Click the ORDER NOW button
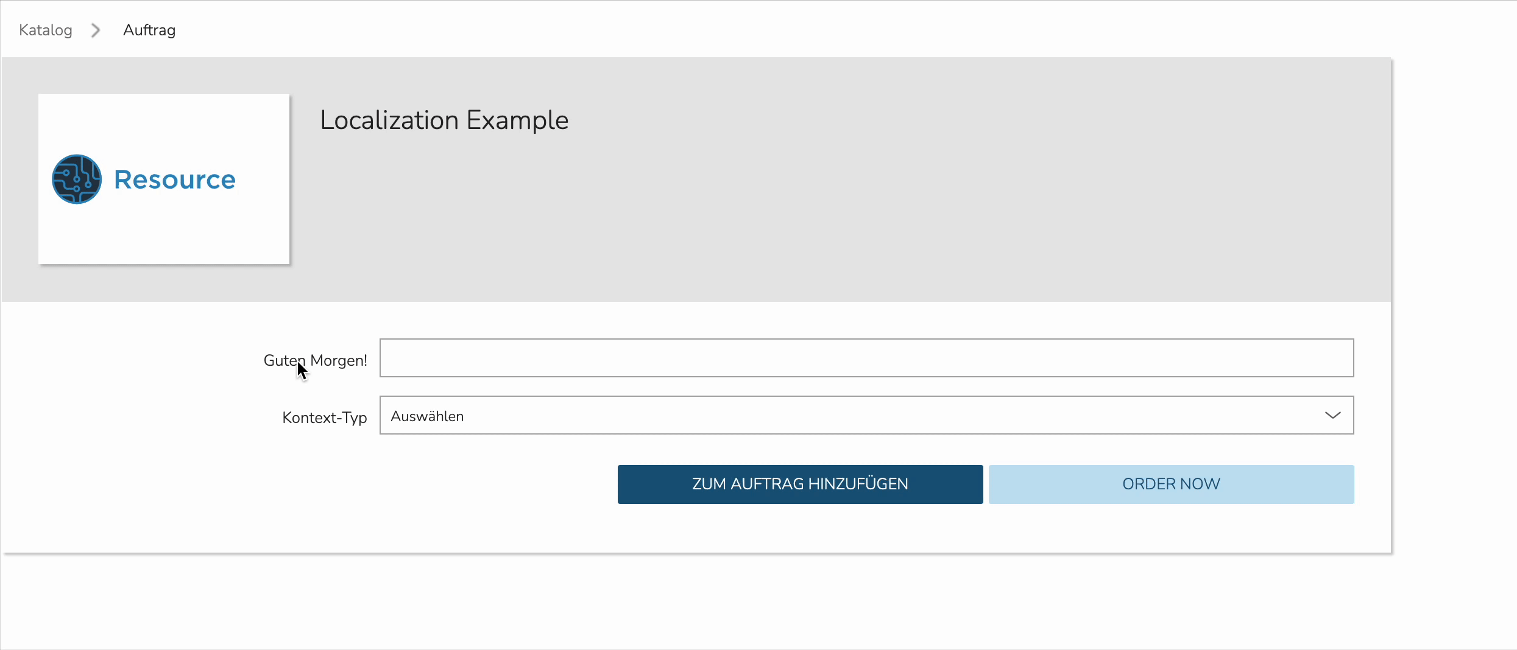The height and width of the screenshot is (650, 1517). coord(1171,484)
